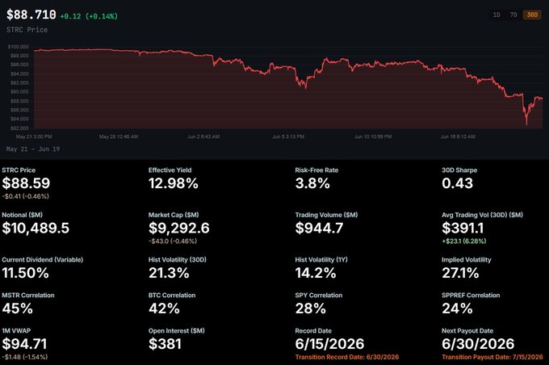Click the Market Cap value $9,292.6
This screenshot has height=365, width=549.
pos(179,228)
